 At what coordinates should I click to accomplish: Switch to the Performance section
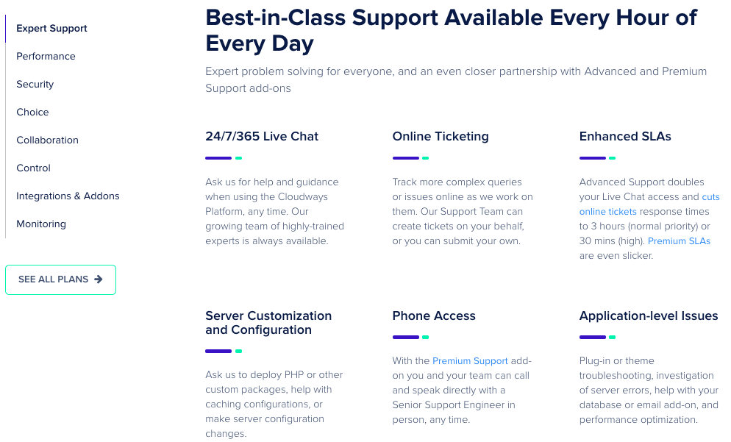pos(46,57)
